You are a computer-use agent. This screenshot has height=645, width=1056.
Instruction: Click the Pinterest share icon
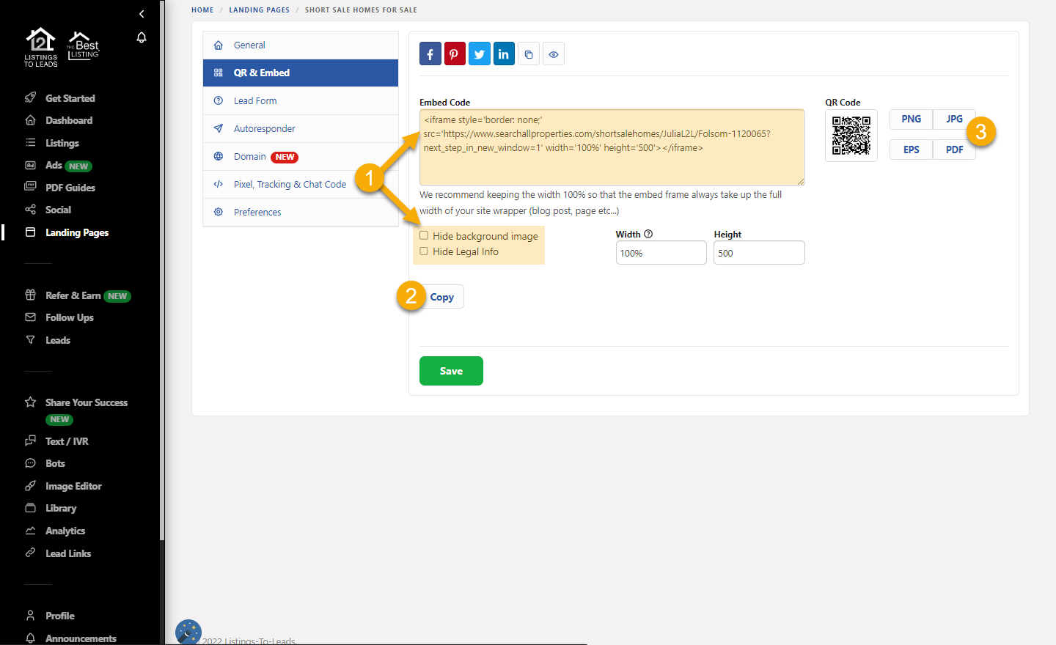(x=455, y=54)
